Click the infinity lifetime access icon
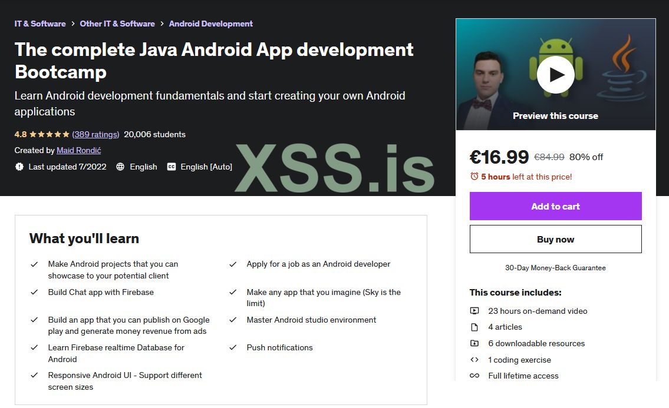This screenshot has height=408, width=669. pos(474,376)
